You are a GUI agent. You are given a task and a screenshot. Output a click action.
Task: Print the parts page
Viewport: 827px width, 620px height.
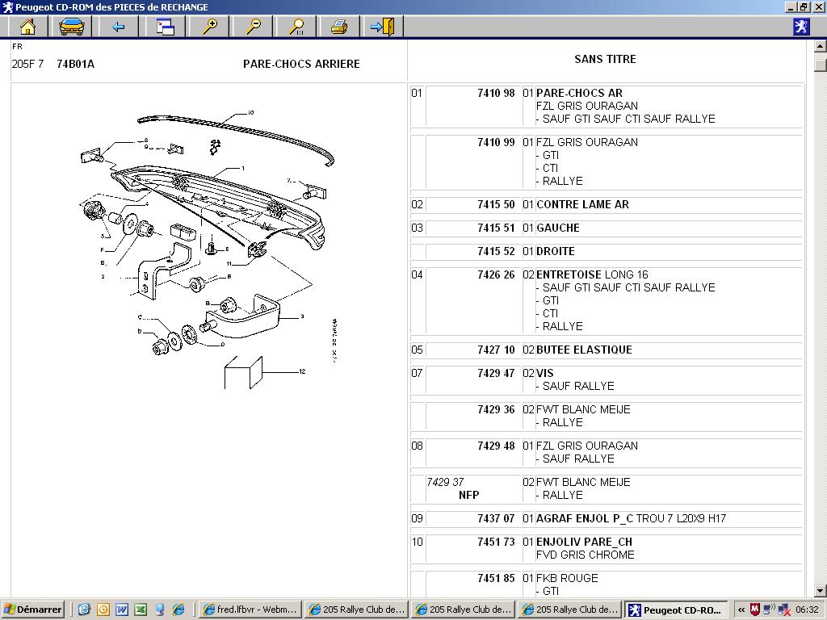click(x=339, y=27)
